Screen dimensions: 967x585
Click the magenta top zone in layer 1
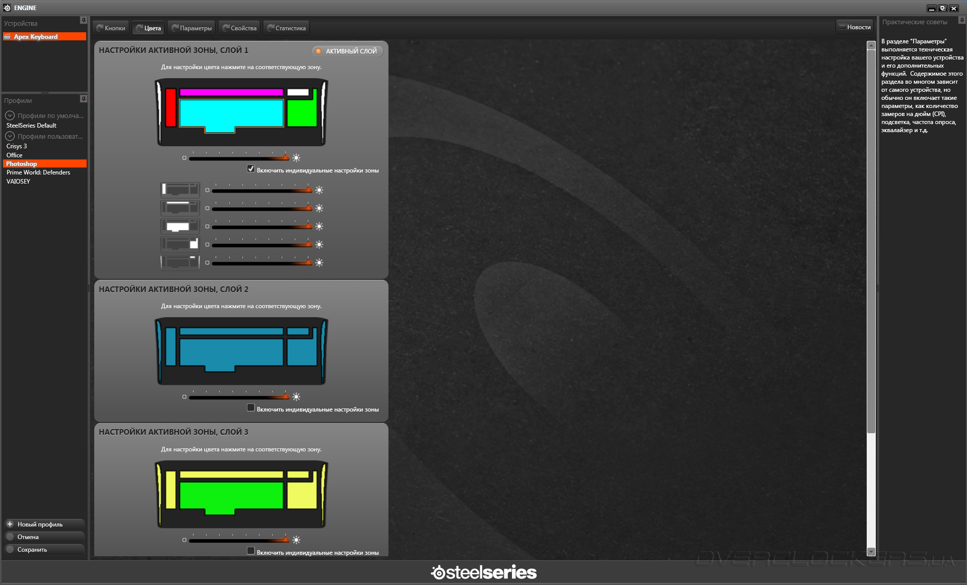pos(231,92)
